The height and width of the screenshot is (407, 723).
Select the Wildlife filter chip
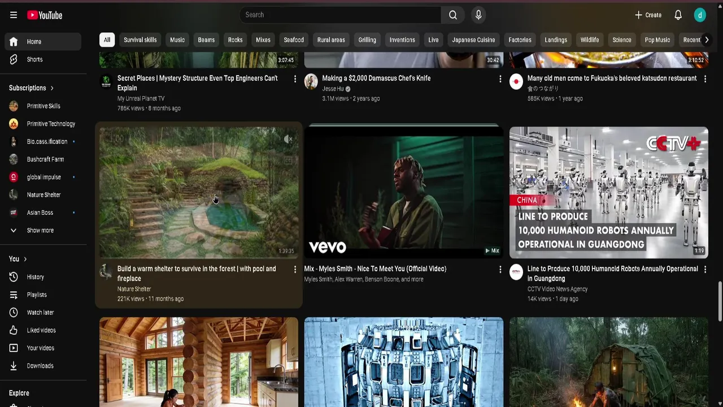coord(590,40)
